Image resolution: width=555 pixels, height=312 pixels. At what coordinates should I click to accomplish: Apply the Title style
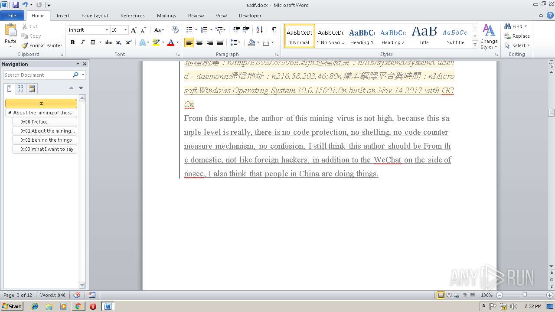coord(424,36)
